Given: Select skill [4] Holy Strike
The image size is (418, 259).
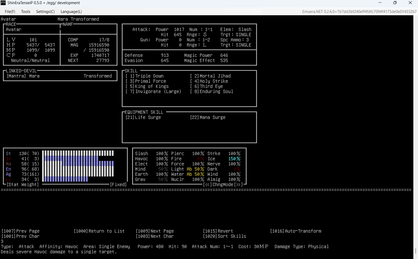Looking at the screenshot, I should [209, 81].
